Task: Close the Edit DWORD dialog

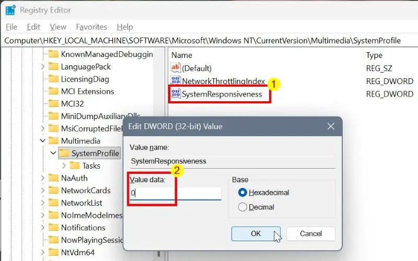Action: pos(331,126)
